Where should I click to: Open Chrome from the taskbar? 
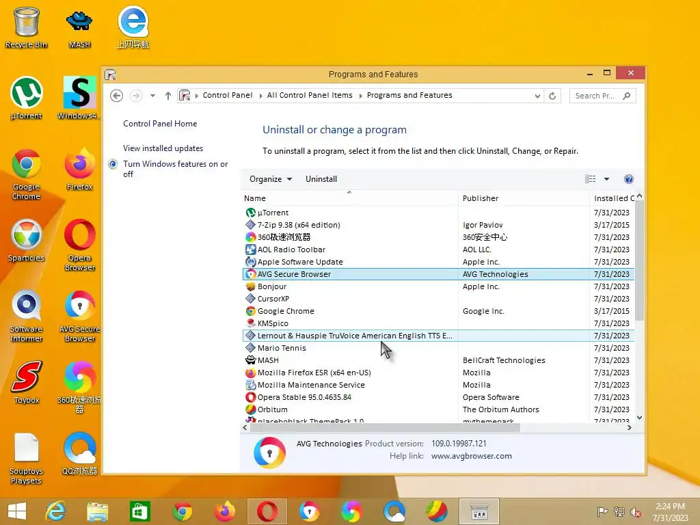182,511
